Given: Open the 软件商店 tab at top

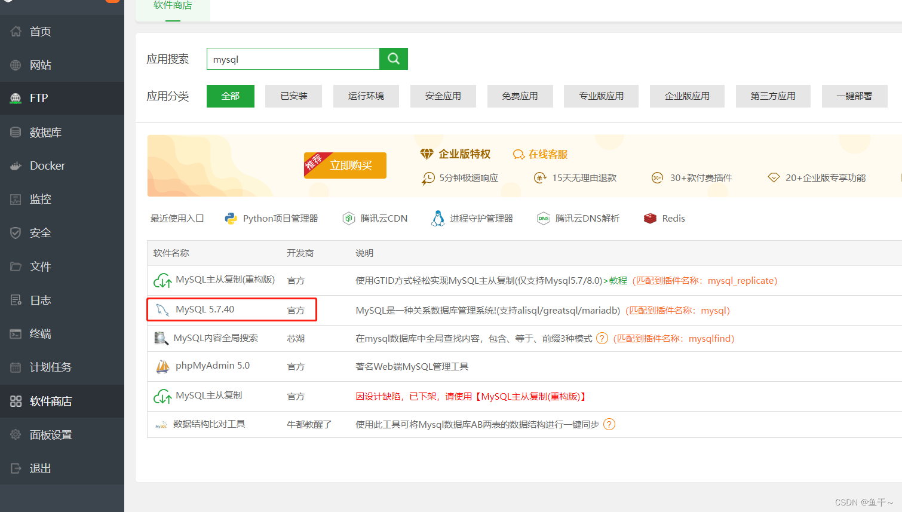Looking at the screenshot, I should 173,6.
